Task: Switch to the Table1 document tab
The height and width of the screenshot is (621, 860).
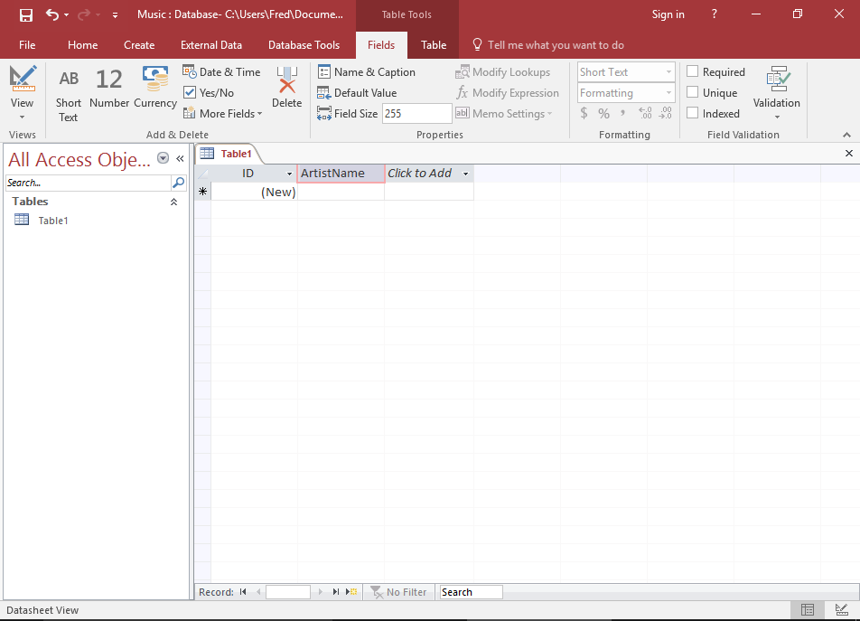Action: pyautogui.click(x=229, y=154)
